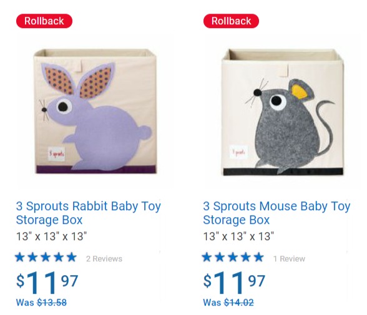Image resolution: width=367 pixels, height=315 pixels.
Task: Click the $11.97 price of the mouse box
Action: coord(234,283)
